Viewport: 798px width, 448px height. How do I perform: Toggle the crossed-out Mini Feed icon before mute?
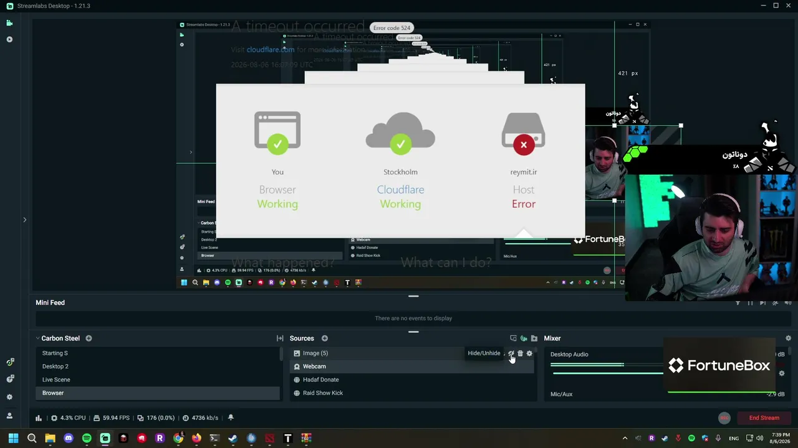point(775,303)
